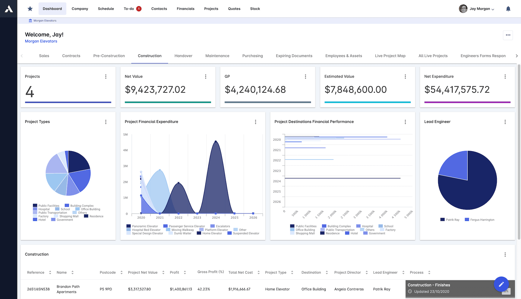The height and width of the screenshot is (299, 521).
Task: Open the Financials menu in the top navigation
Action: (x=185, y=9)
